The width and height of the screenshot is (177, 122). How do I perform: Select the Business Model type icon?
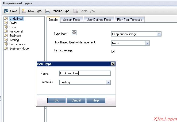[x=6, y=48]
